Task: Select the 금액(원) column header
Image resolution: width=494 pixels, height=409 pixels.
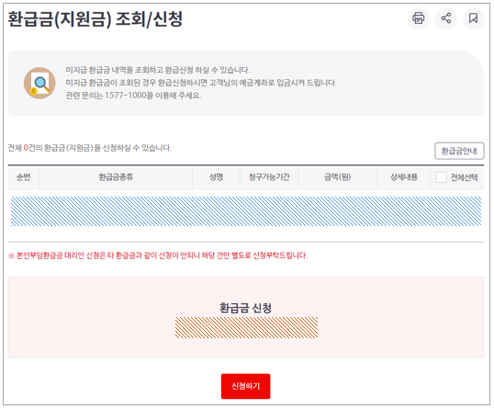Action: [x=338, y=177]
